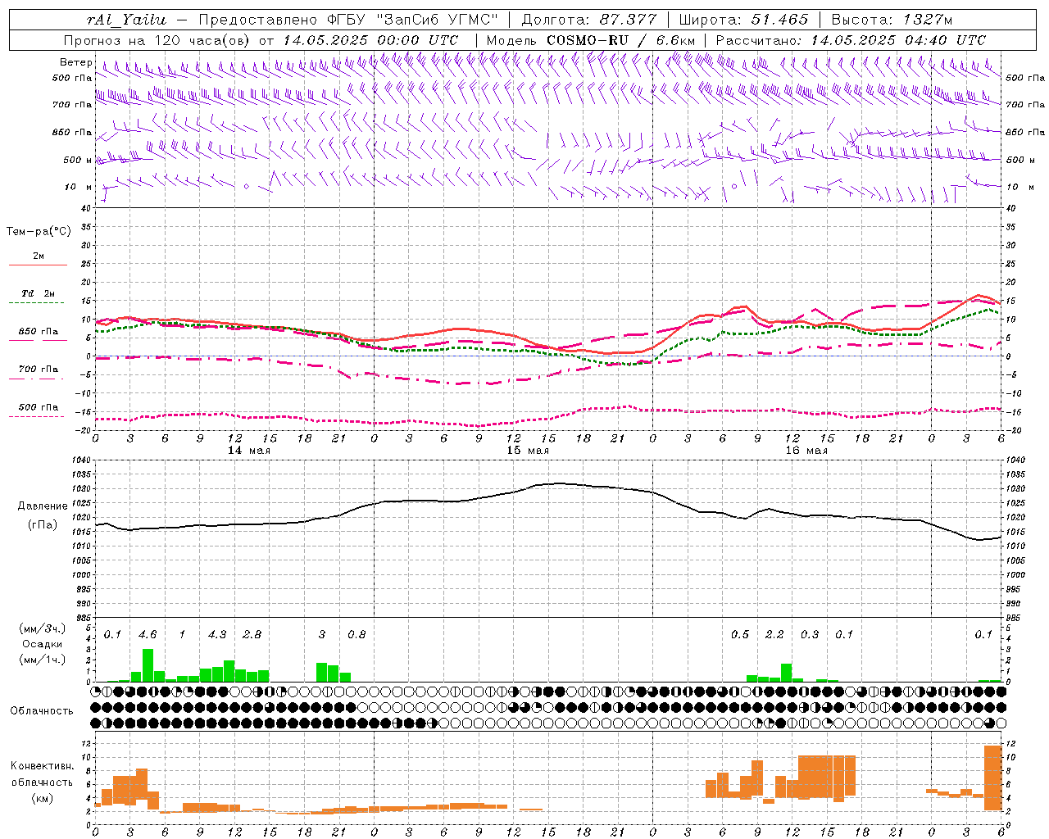This screenshot has height=839, width=1049.
Task: Click the 14 мая date label
Action: point(249,451)
